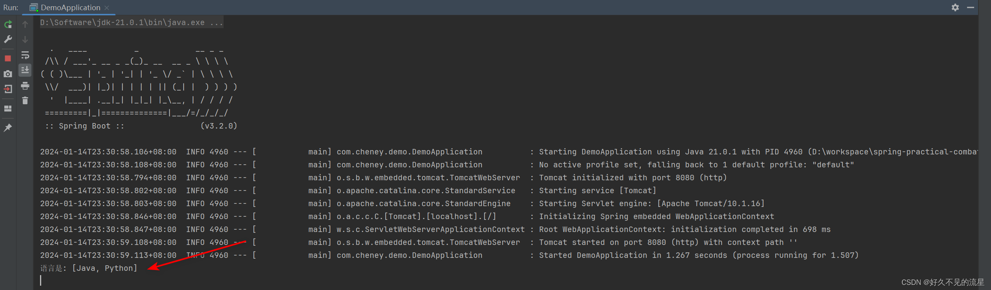Pin the run tab with pin icon
This screenshot has width=991, height=290.
pos(8,128)
